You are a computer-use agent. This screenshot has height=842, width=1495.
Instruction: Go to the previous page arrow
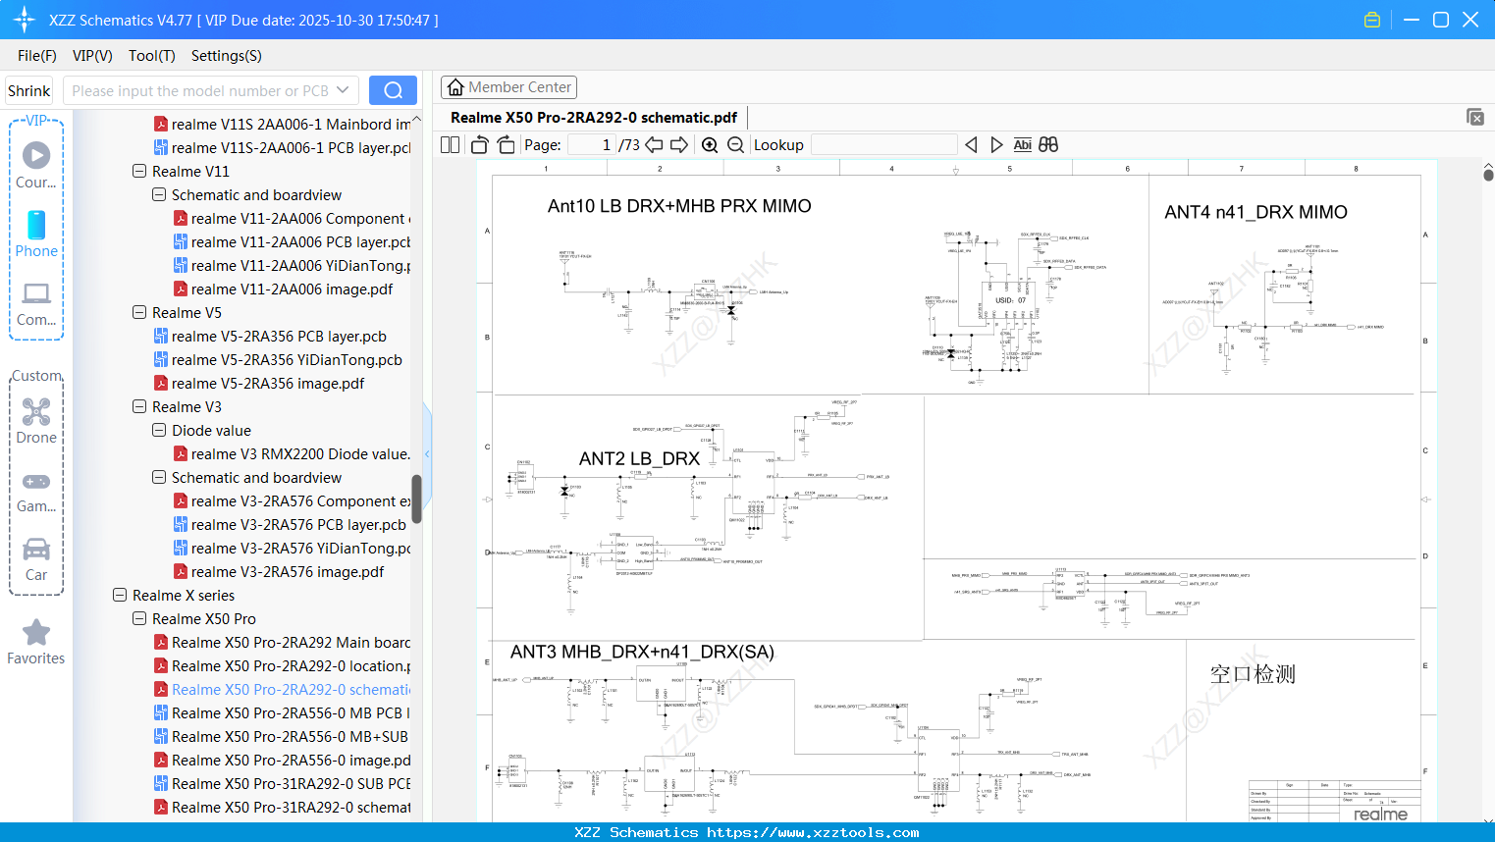[654, 145]
